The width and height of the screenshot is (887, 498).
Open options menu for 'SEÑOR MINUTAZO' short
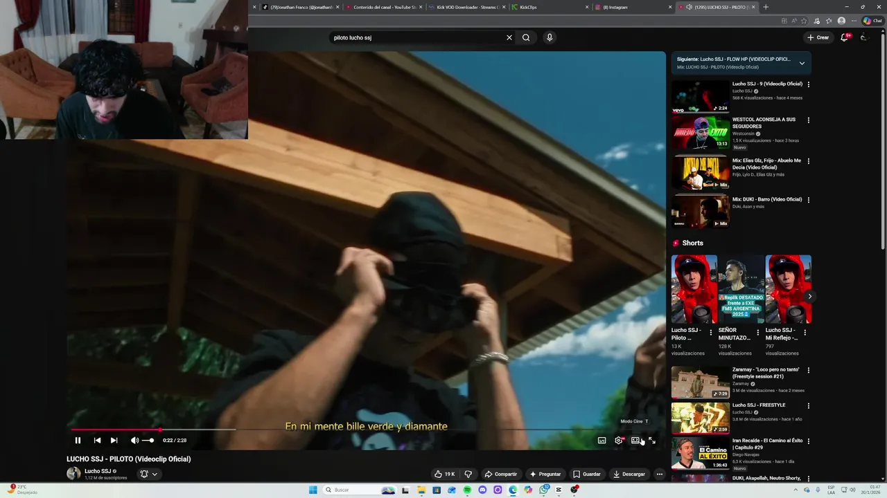click(758, 333)
